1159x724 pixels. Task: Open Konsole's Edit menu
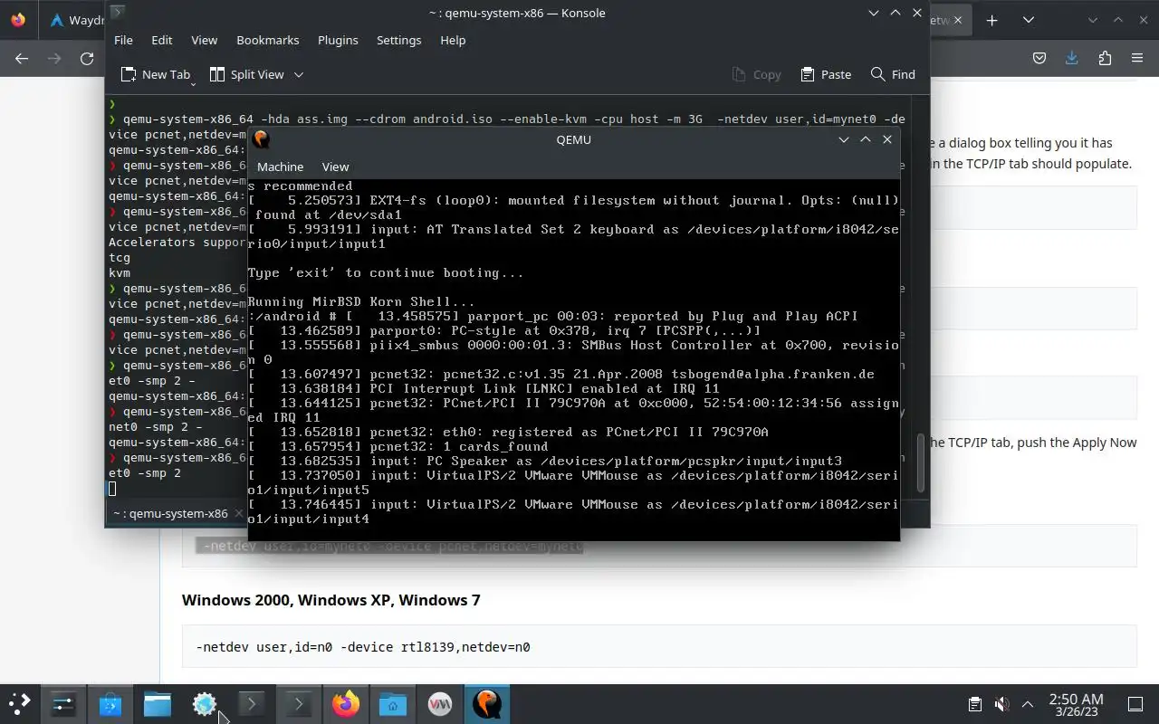tap(162, 40)
